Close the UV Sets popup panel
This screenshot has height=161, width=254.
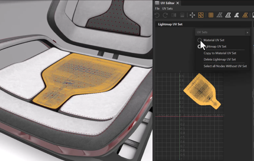(247, 33)
